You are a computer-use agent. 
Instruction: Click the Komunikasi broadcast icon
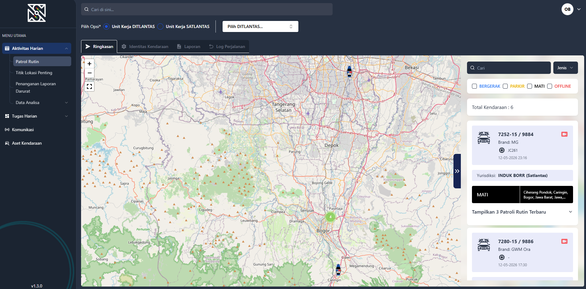pos(7,130)
